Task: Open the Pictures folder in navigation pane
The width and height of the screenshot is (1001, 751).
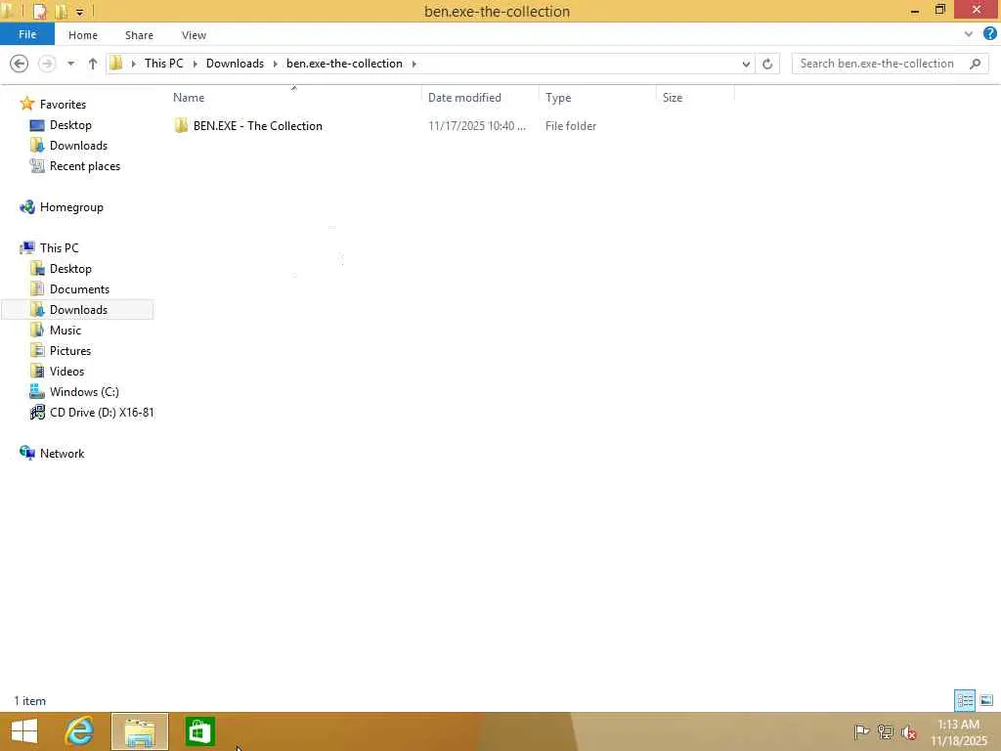Action: tap(70, 351)
